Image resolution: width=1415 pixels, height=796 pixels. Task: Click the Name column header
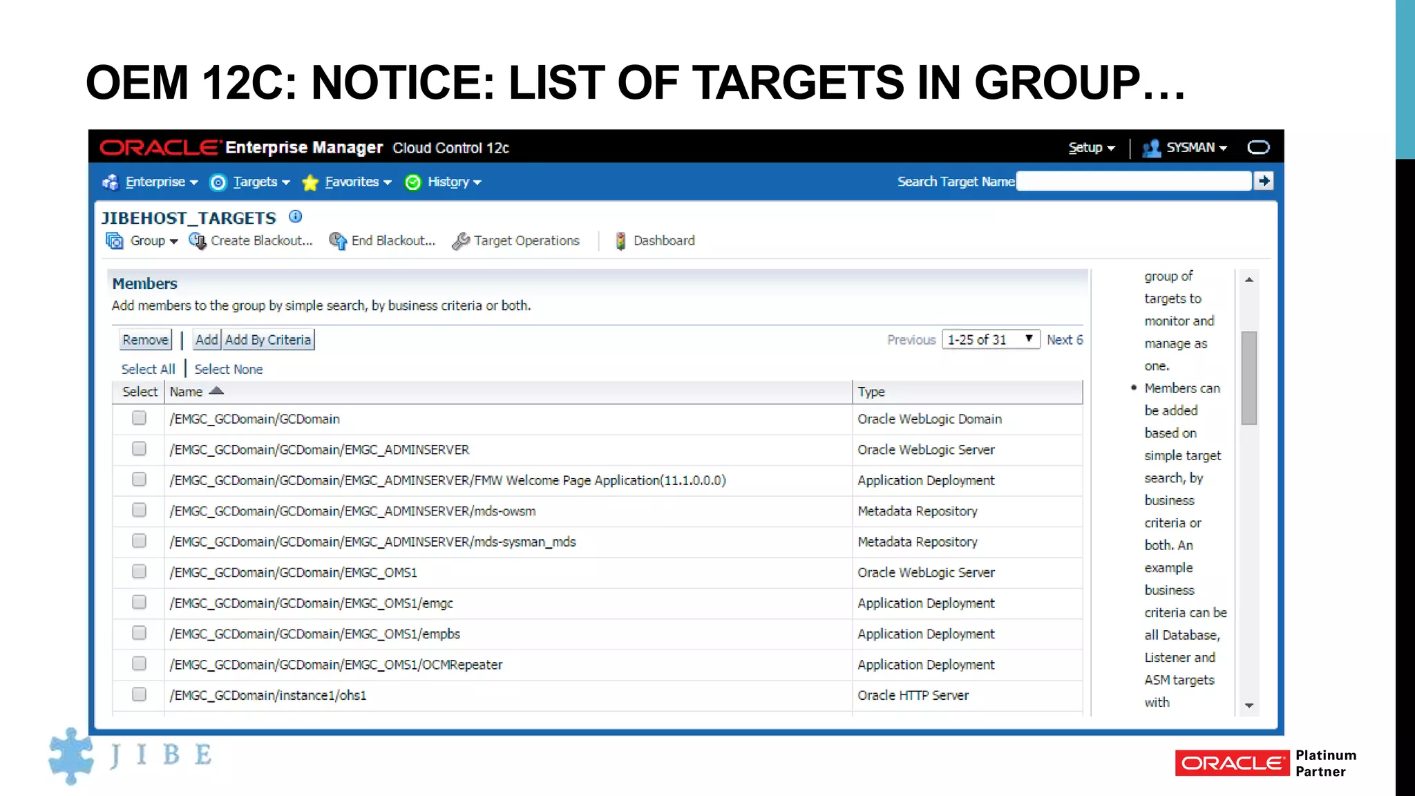point(508,392)
